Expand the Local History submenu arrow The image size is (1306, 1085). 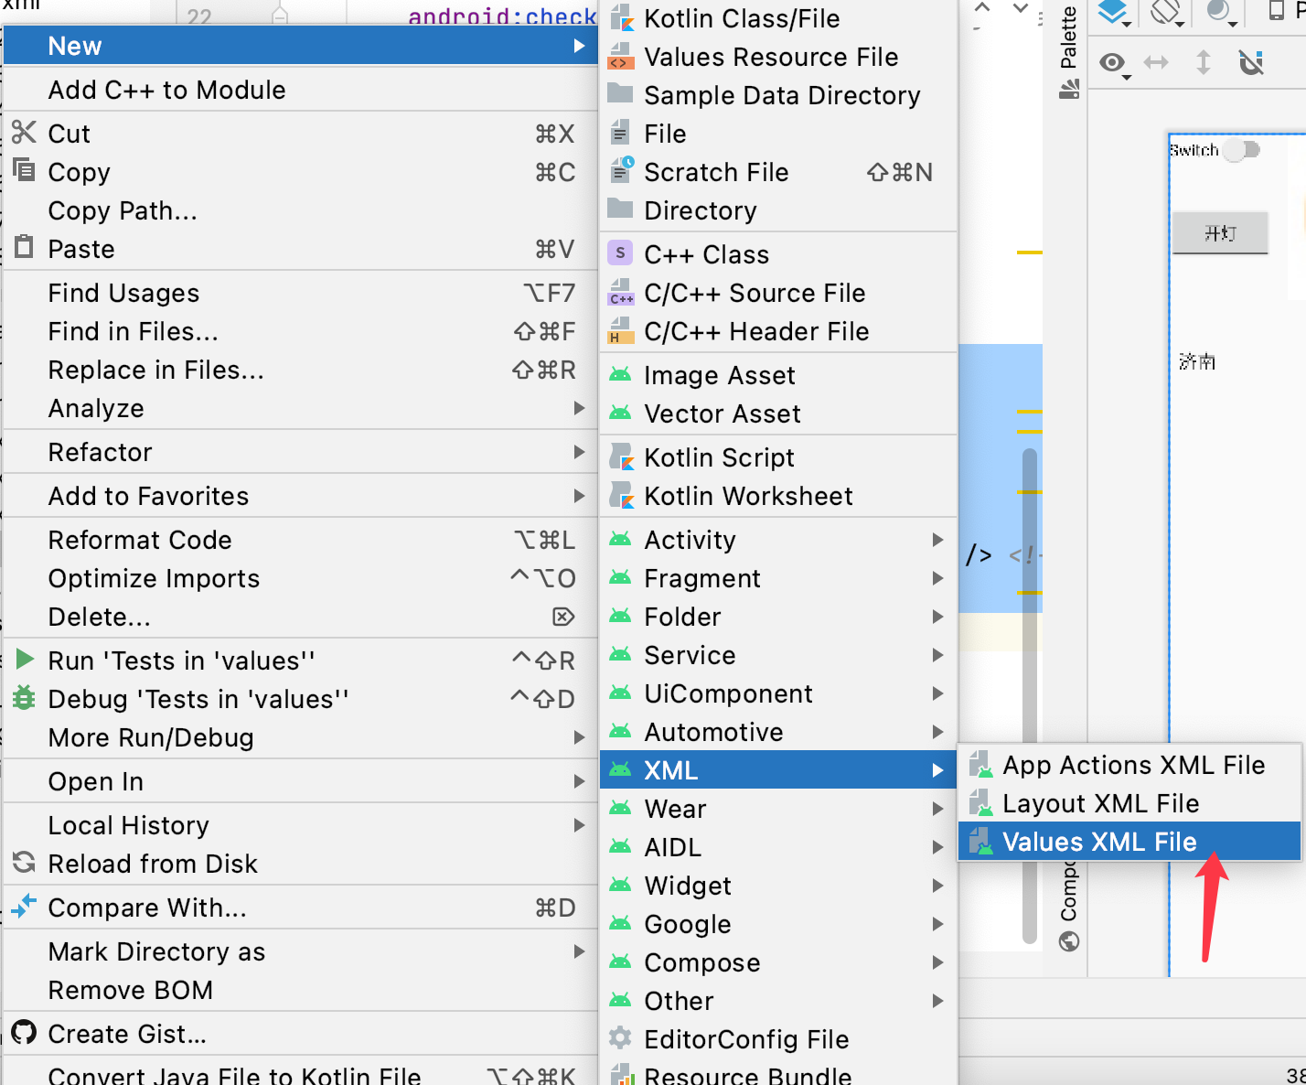click(579, 825)
